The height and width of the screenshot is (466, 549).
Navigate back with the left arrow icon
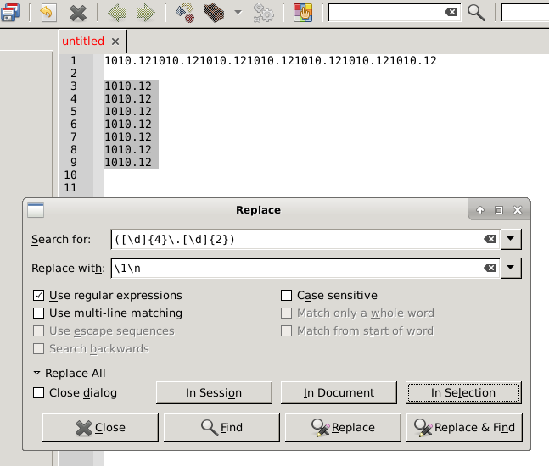coord(117,13)
